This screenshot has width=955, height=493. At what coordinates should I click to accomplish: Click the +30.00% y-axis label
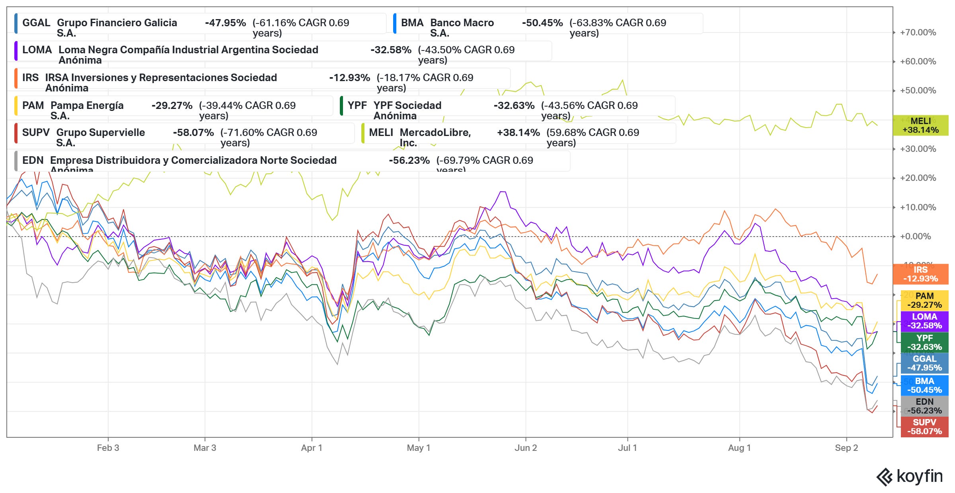[x=918, y=149]
